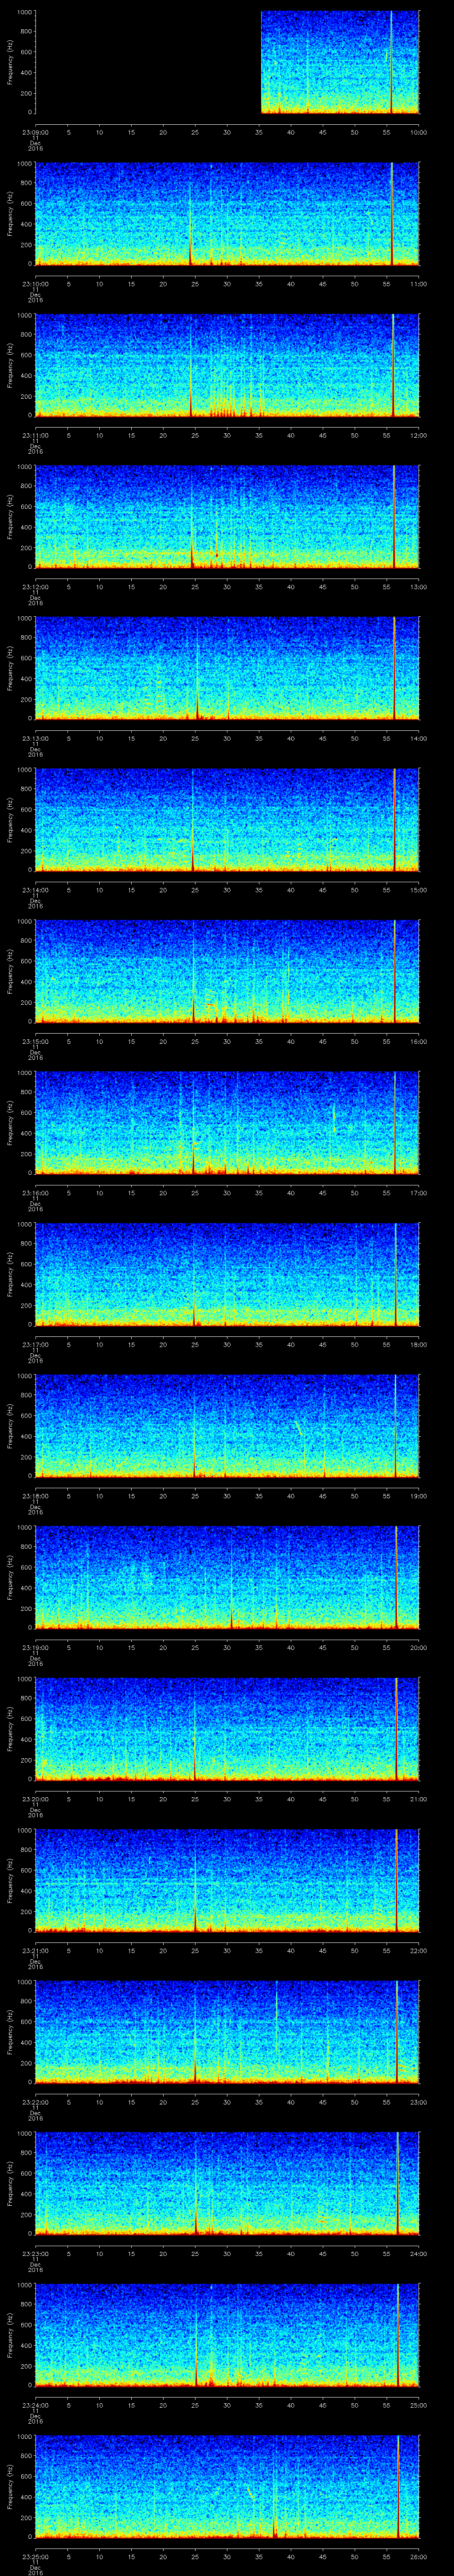The image size is (454, 2576).
Task: Click the 11:00 end time label
Action: coord(419,284)
